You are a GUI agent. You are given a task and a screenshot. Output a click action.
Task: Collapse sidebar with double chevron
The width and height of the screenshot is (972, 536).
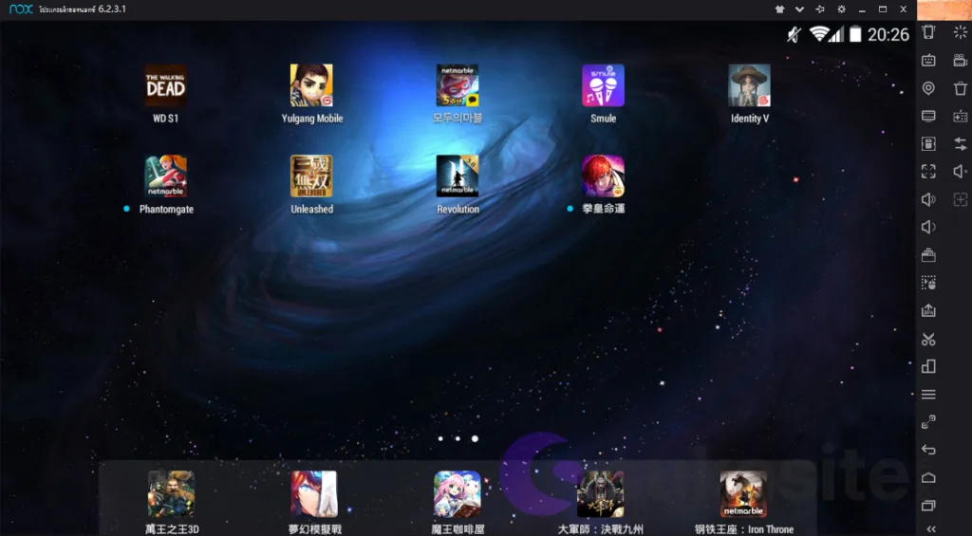931,528
